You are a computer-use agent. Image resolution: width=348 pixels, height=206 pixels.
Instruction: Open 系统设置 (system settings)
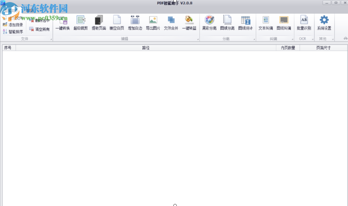point(324,23)
